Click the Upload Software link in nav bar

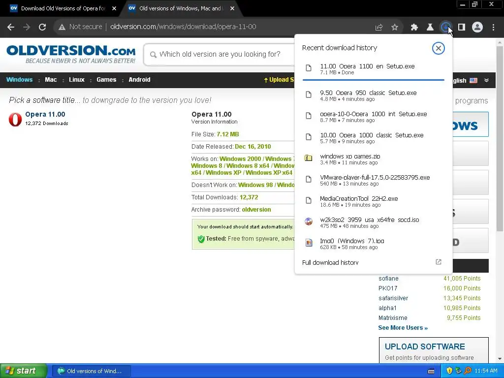point(279,80)
